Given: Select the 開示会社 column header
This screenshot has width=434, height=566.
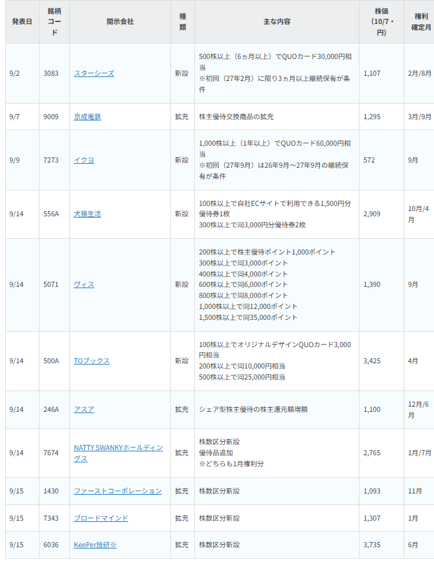Looking at the screenshot, I should [120, 21].
